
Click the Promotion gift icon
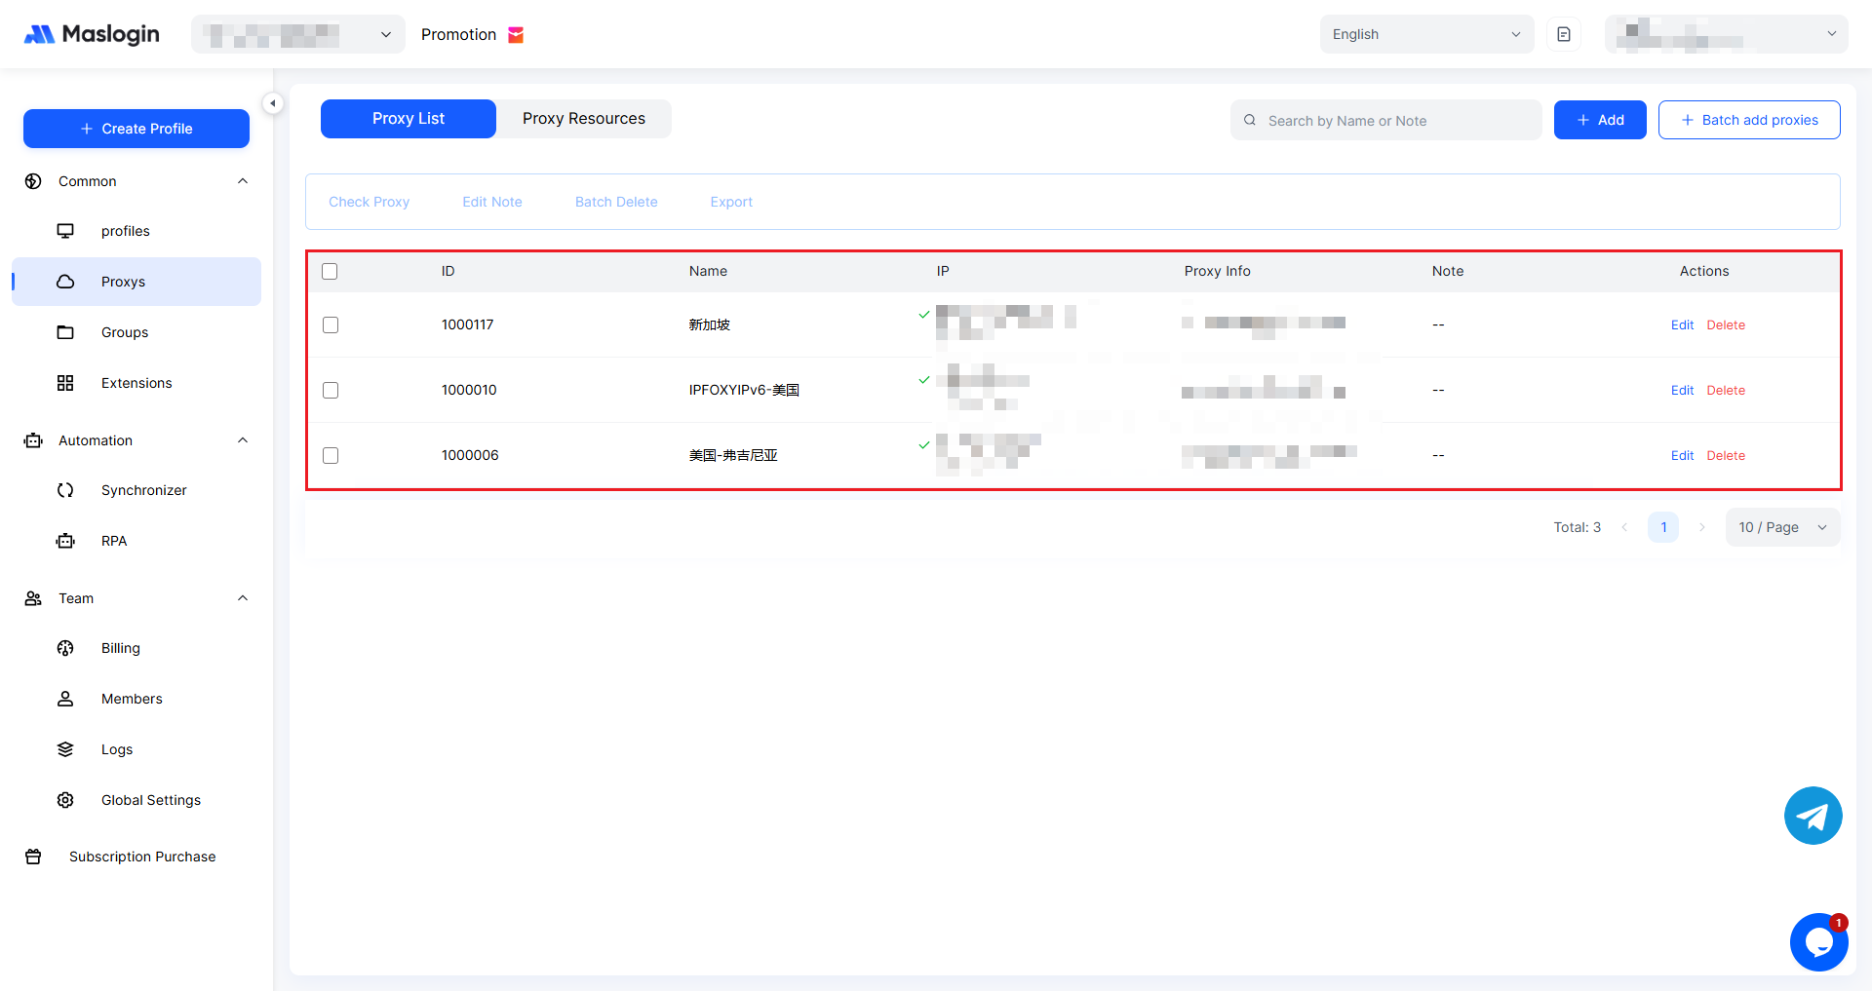pyautogui.click(x=516, y=35)
